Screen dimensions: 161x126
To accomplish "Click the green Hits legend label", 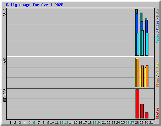I will [157, 13].
